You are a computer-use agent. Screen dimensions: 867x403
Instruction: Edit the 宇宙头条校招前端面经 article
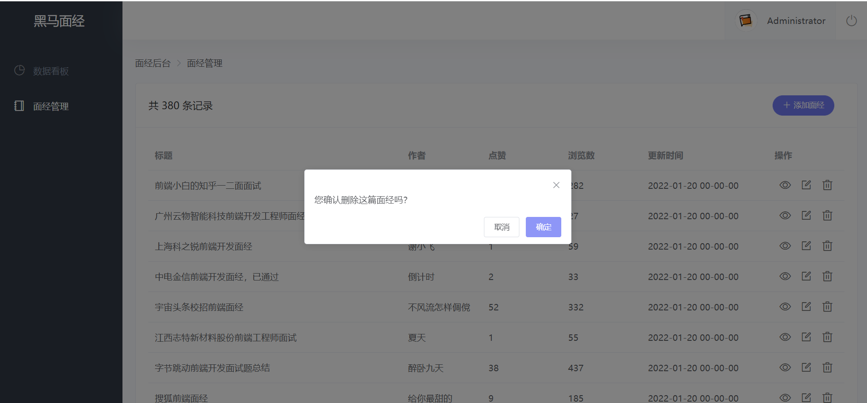(806, 307)
